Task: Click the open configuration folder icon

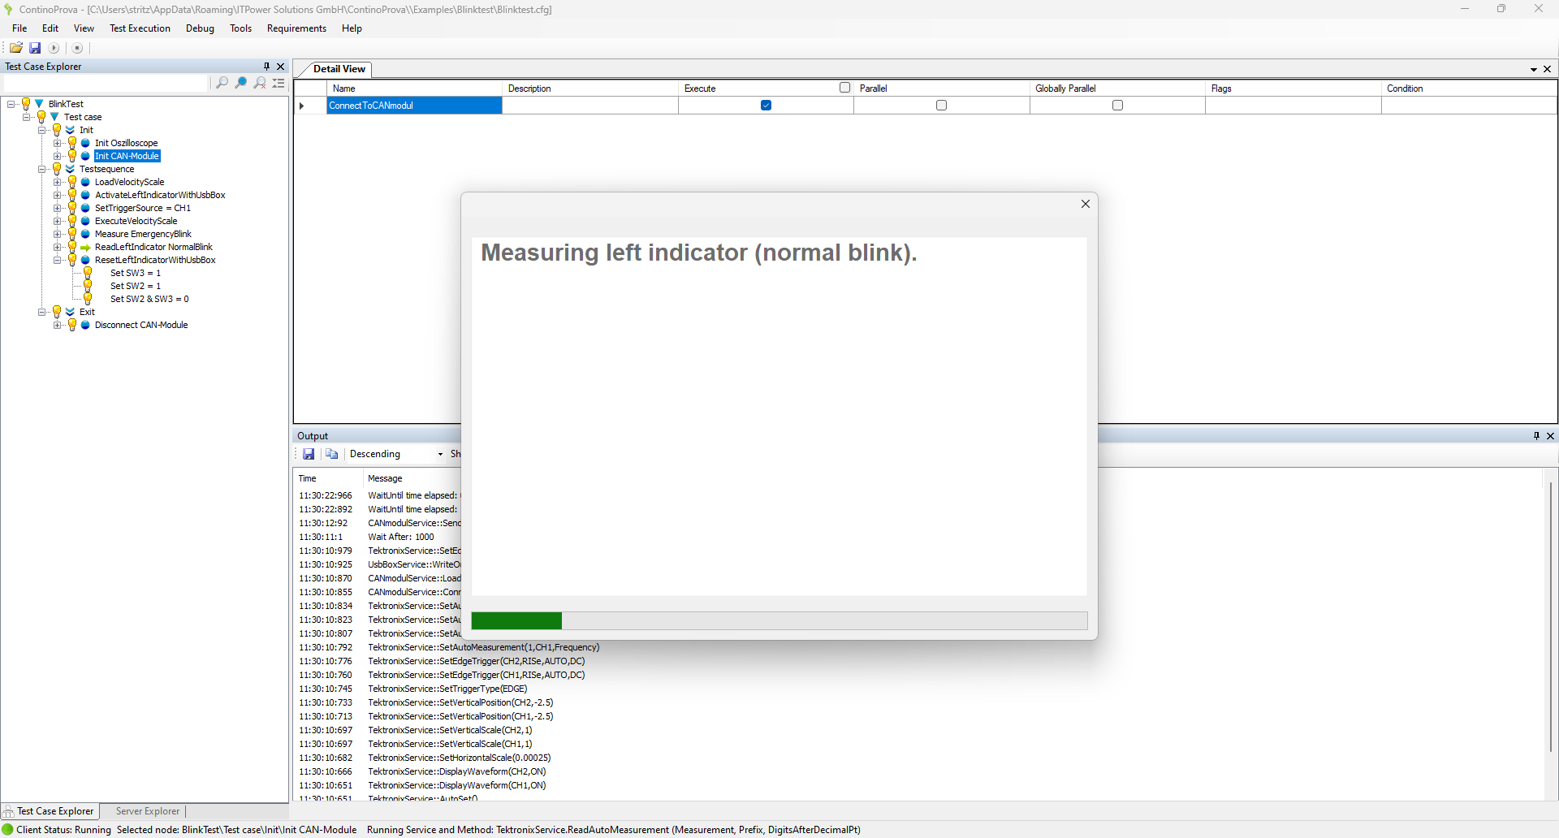Action: pyautogui.click(x=16, y=48)
